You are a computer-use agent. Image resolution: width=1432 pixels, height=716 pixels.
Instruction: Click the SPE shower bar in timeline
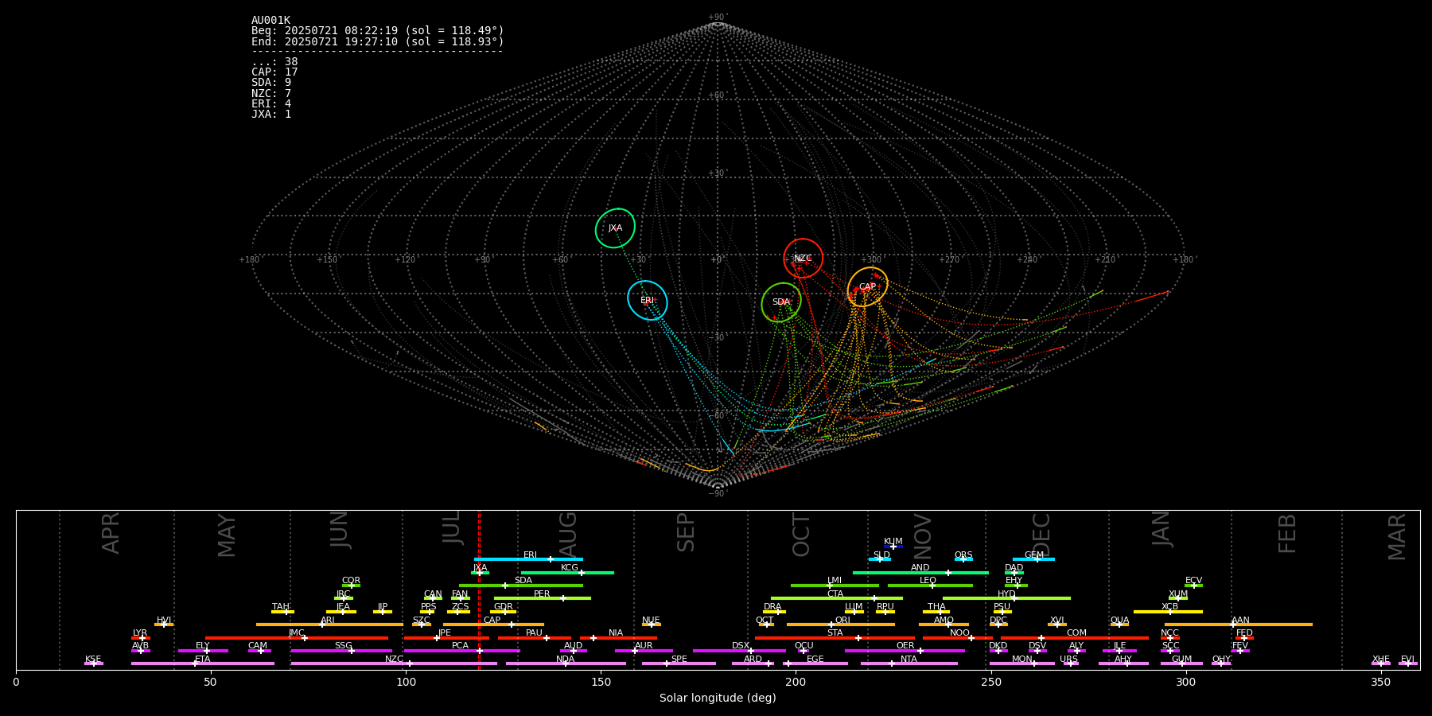click(x=679, y=663)
